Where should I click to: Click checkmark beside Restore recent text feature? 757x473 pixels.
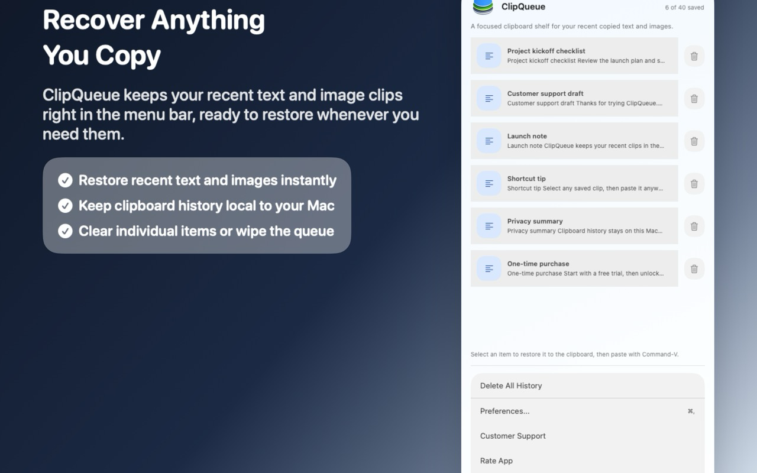coord(65,180)
